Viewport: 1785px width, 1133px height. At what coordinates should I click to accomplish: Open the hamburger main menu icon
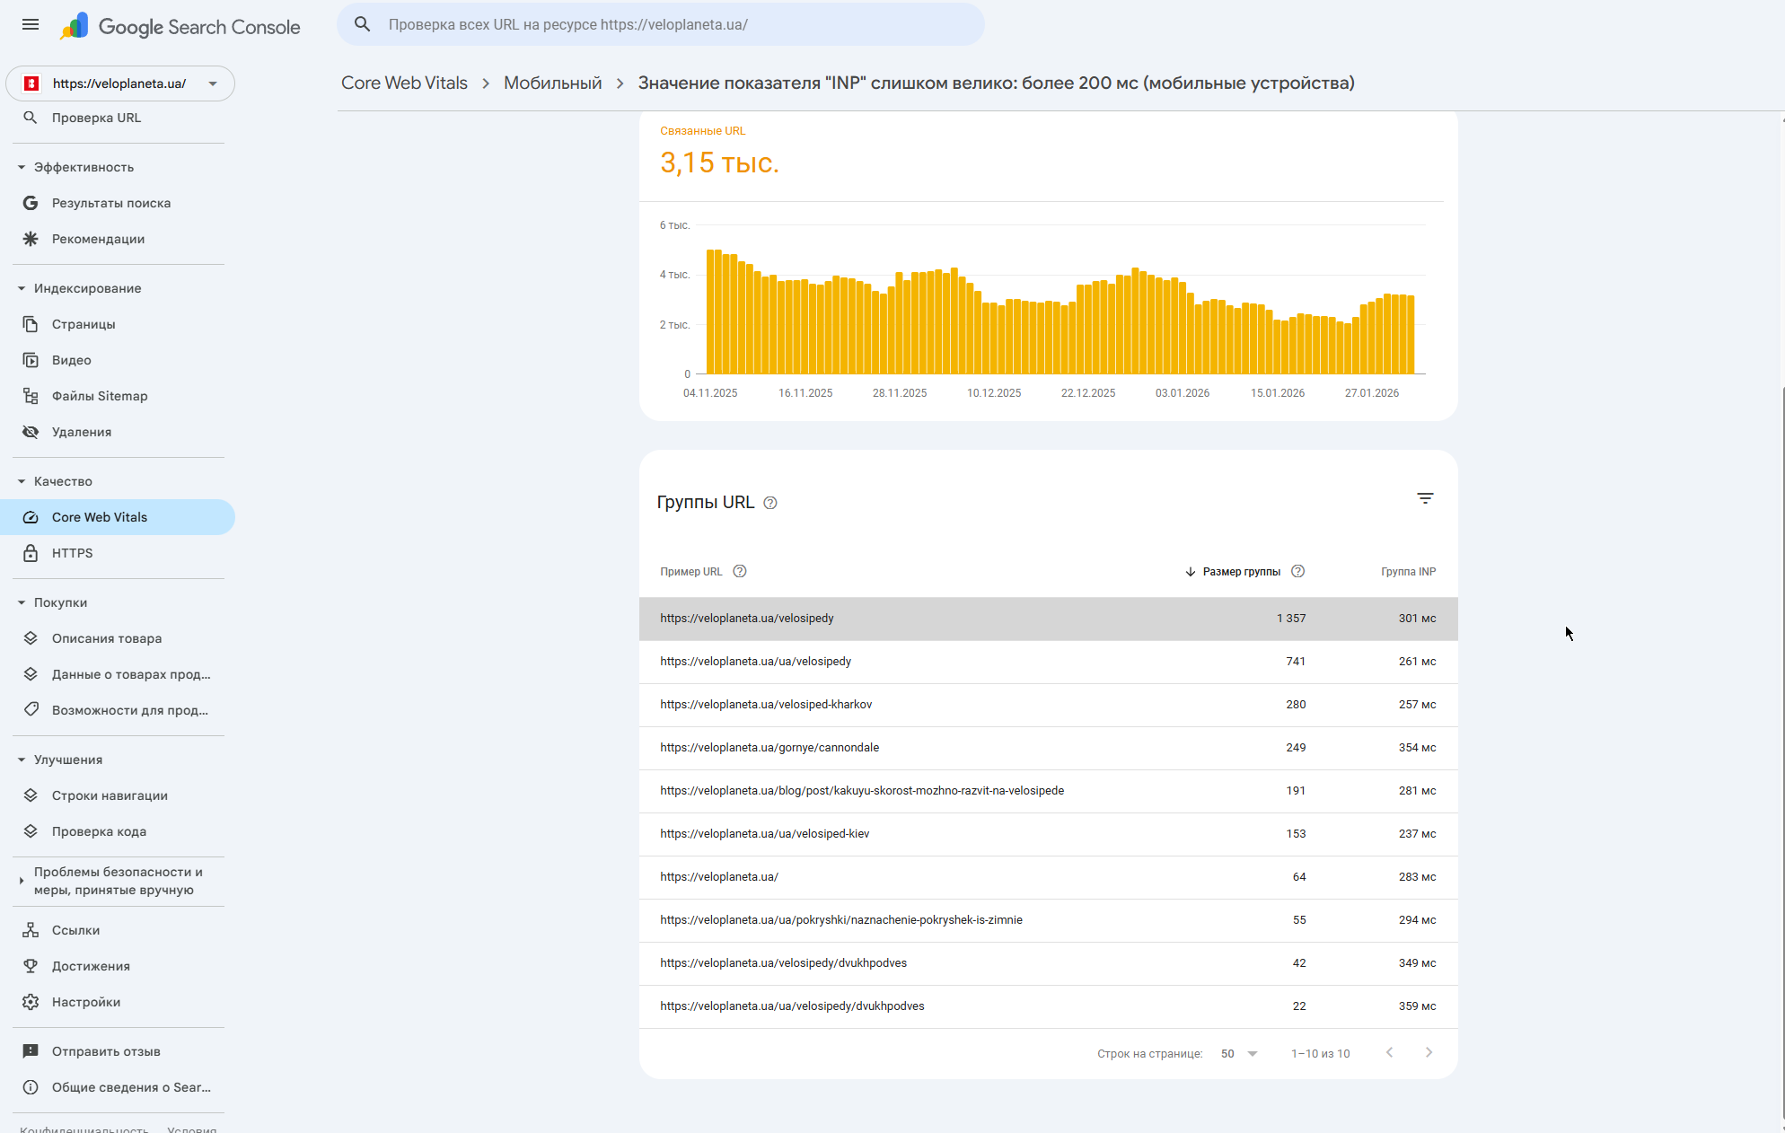click(x=31, y=24)
